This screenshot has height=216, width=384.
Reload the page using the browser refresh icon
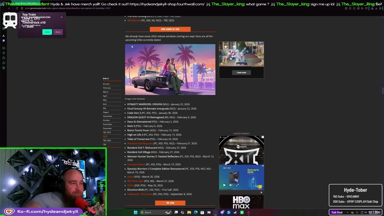click(x=17, y=8)
